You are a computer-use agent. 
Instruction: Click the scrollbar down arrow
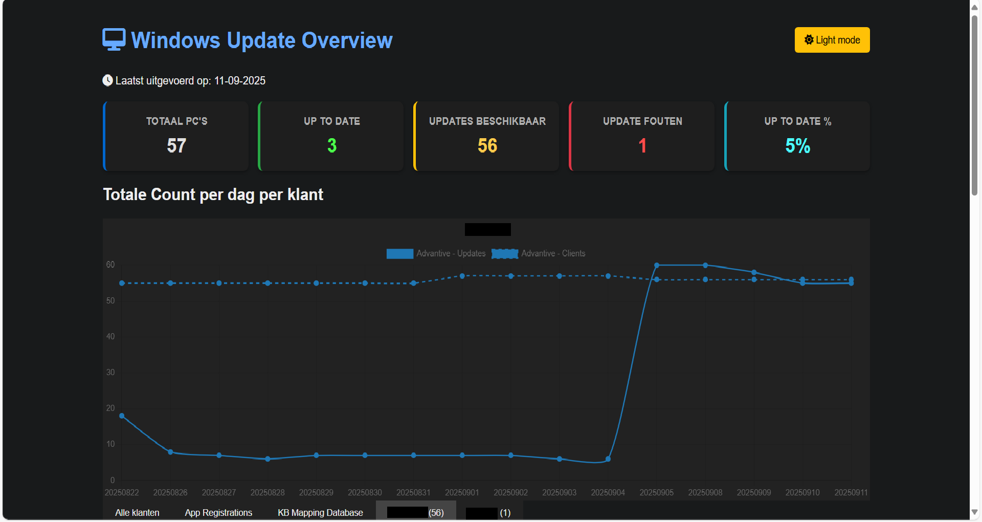point(975,512)
